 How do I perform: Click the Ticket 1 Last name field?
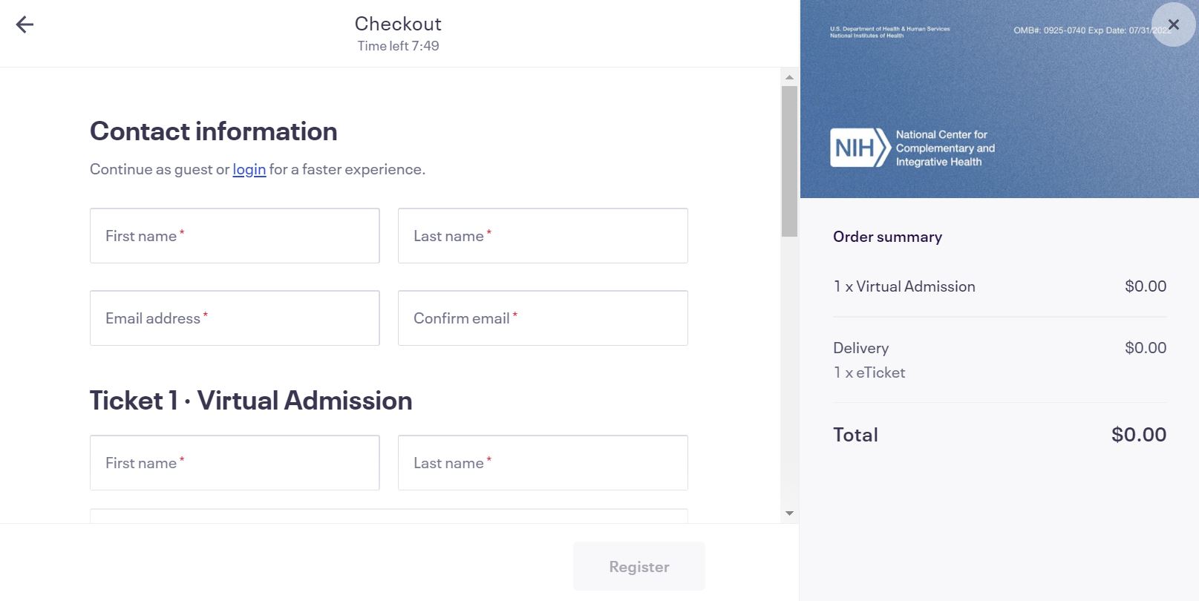tap(543, 463)
